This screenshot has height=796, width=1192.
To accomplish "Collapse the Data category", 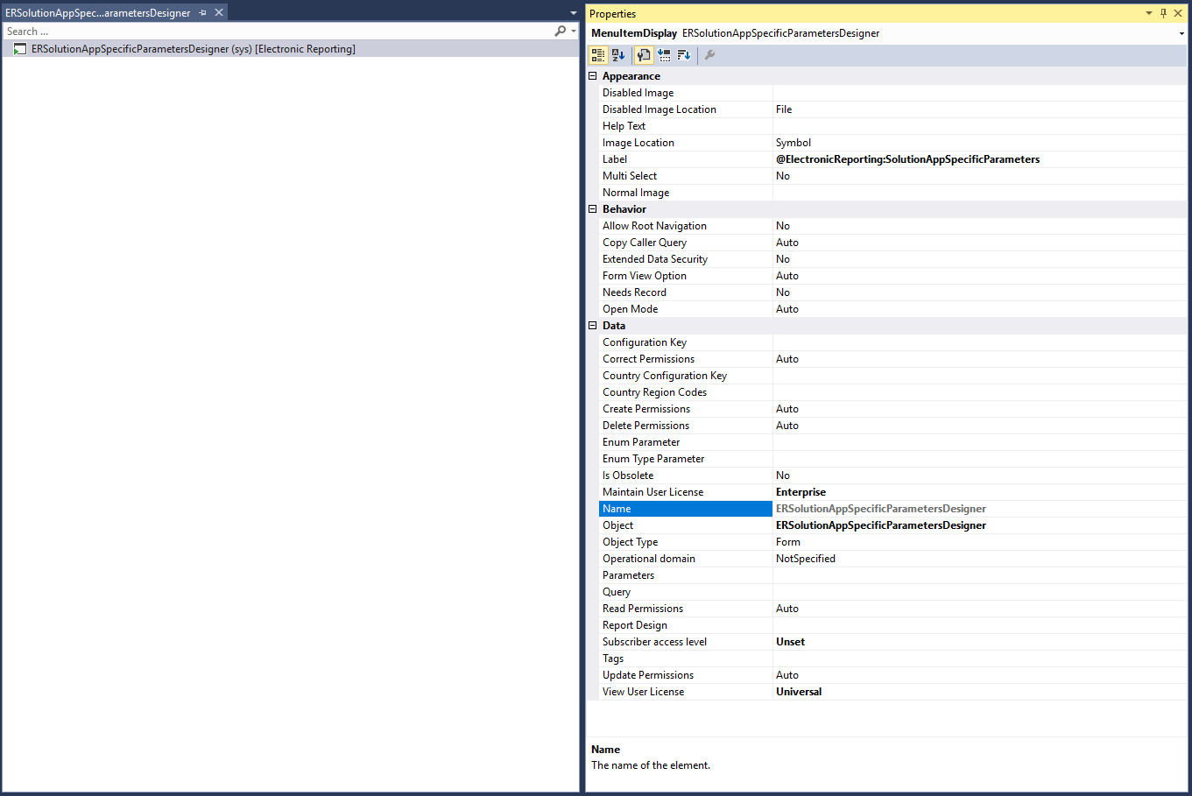I will (593, 326).
